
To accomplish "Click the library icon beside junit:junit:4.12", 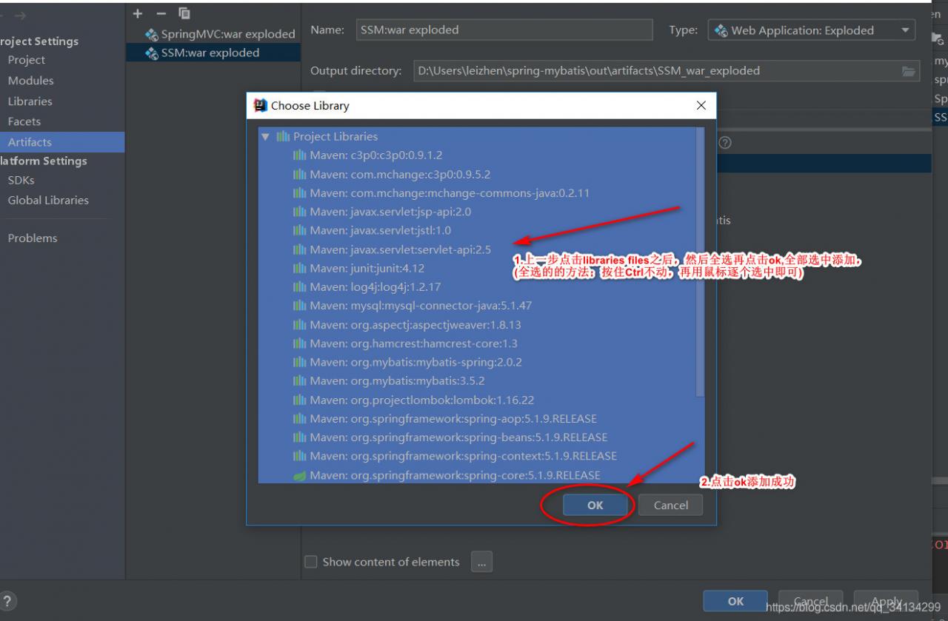I will [x=299, y=268].
